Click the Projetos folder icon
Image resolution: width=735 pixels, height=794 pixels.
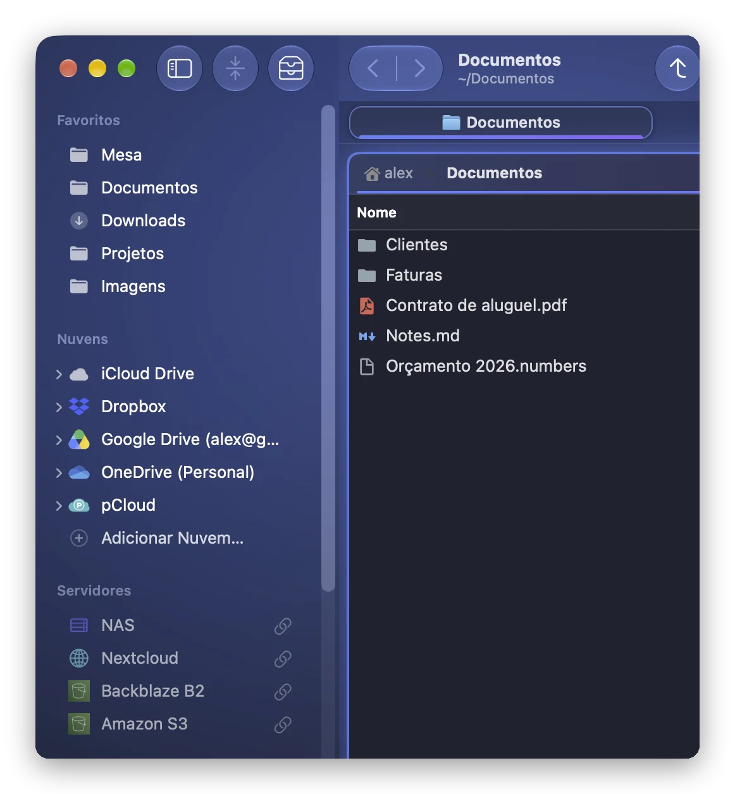79,253
